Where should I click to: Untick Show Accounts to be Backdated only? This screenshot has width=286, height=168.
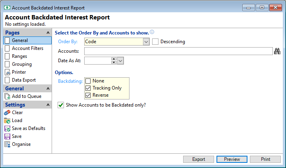pyautogui.click(x=61, y=105)
